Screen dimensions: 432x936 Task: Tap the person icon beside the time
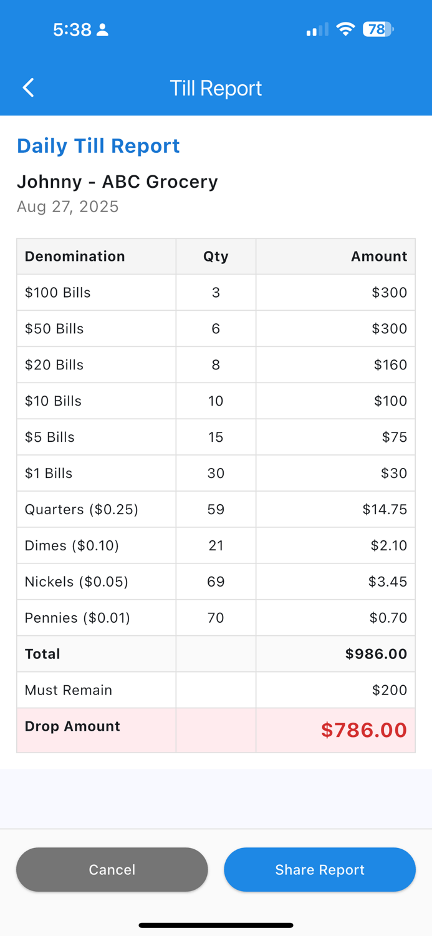click(x=103, y=30)
